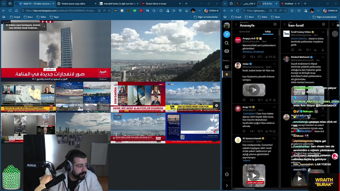Compose a new post in X Pro sidebar
This screenshot has height=191, width=340.
(227, 34)
